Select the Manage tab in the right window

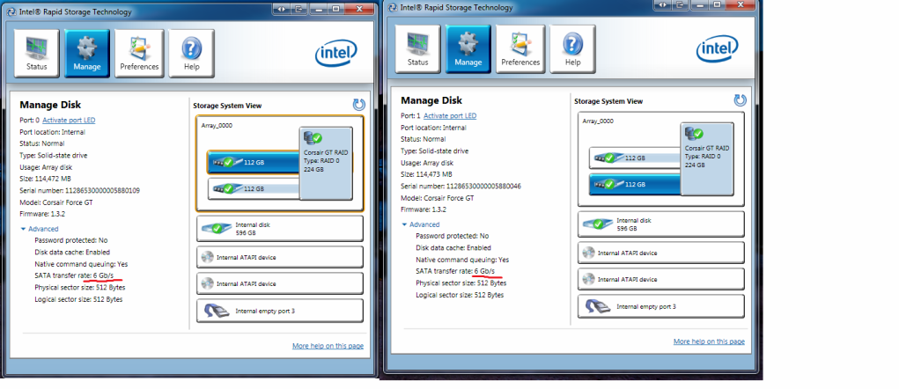[468, 49]
